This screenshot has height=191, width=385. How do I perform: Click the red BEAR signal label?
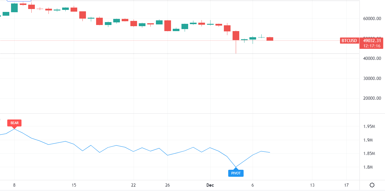coord(15,123)
